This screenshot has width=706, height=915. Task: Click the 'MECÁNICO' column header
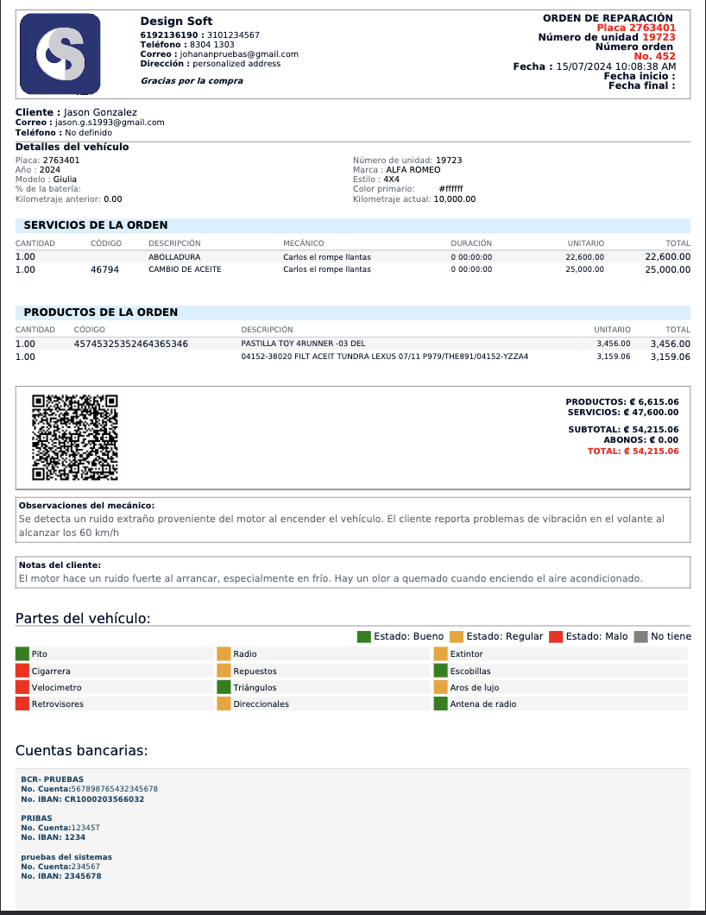coord(304,243)
